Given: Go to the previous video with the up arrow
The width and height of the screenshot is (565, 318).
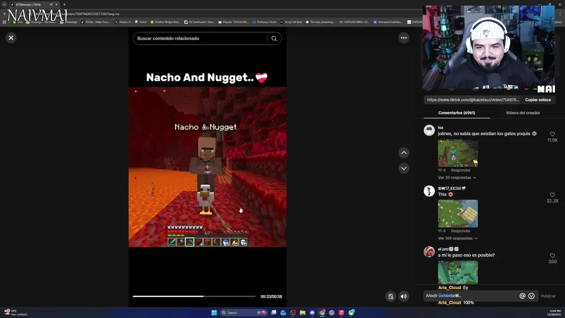Looking at the screenshot, I should tap(403, 153).
